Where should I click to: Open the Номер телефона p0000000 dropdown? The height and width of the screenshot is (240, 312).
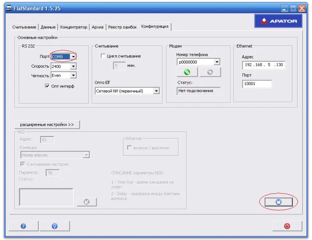217,62
